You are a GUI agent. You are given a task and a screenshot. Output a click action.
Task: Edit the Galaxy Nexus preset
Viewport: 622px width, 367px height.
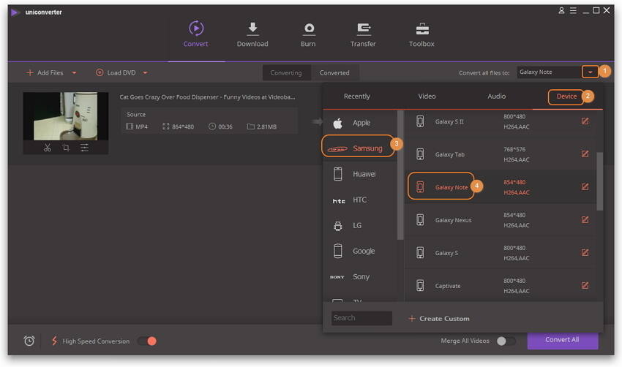click(x=585, y=219)
